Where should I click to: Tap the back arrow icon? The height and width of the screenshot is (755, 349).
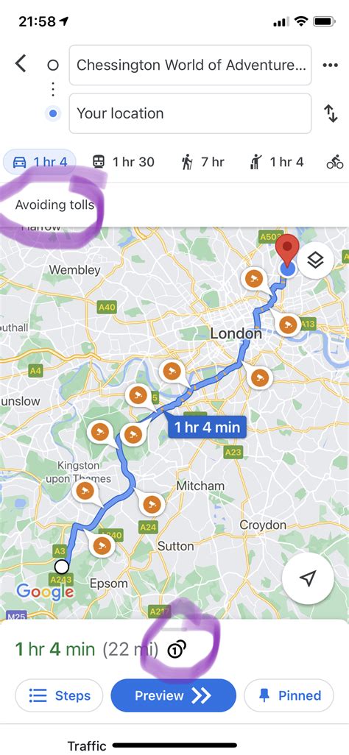[20, 63]
